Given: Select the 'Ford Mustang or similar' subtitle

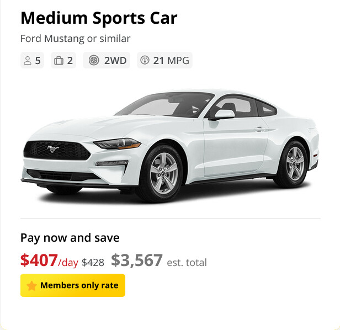Looking at the screenshot, I should (x=75, y=39).
